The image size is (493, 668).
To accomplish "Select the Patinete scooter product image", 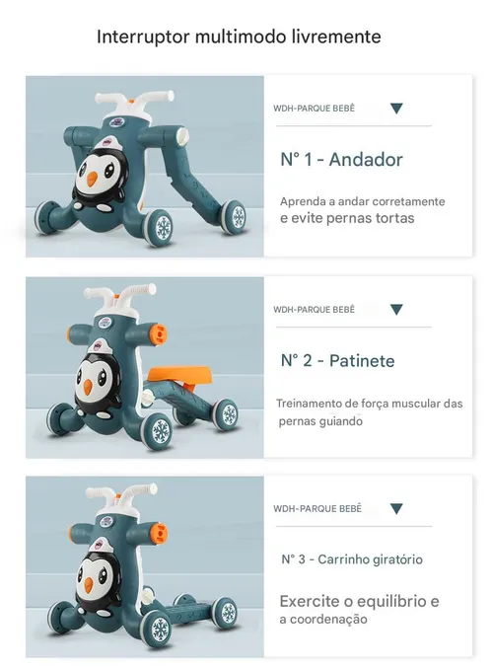I will (x=145, y=368).
